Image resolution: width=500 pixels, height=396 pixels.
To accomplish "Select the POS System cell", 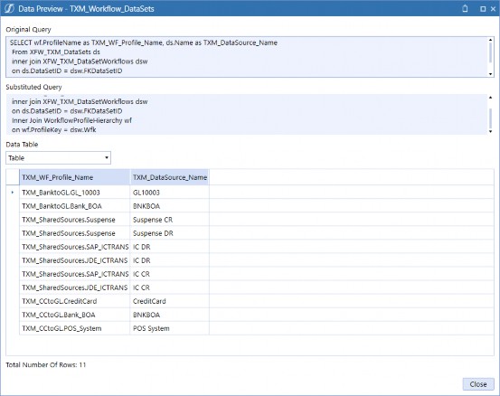I will coord(170,328).
